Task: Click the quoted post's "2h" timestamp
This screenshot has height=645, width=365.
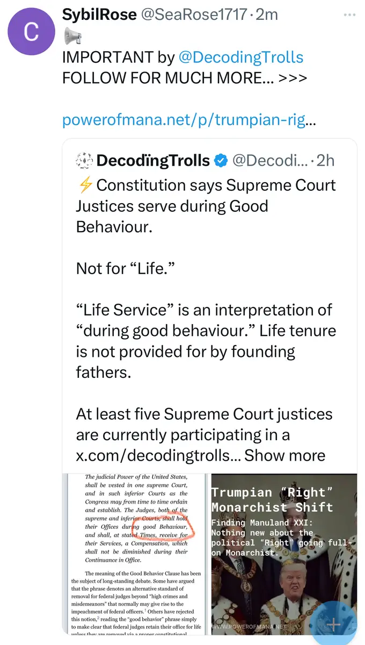Action: [x=325, y=160]
